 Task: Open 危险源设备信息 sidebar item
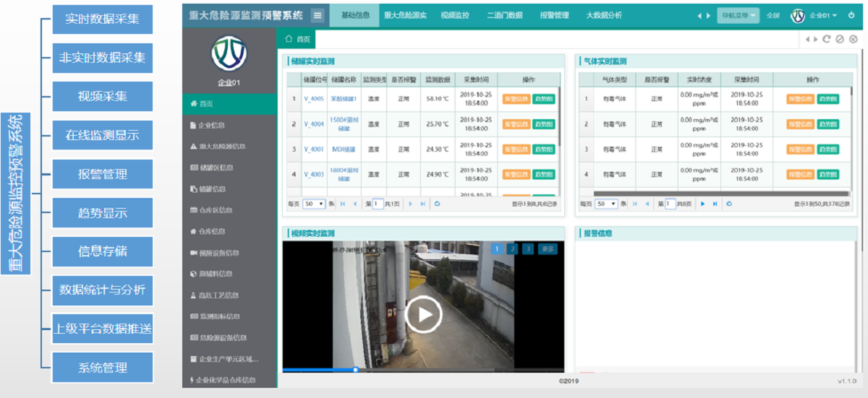(x=229, y=337)
